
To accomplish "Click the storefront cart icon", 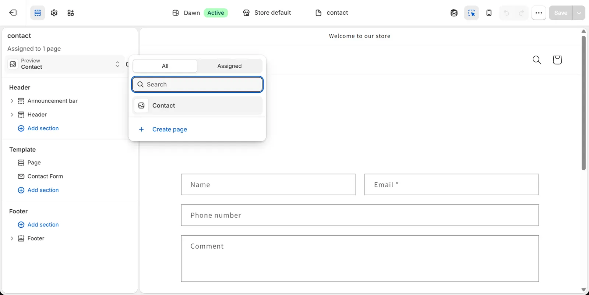I will tap(557, 60).
